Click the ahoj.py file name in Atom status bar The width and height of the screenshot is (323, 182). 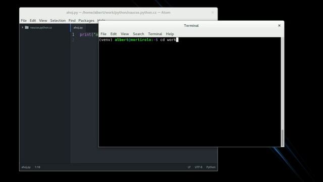click(x=26, y=167)
